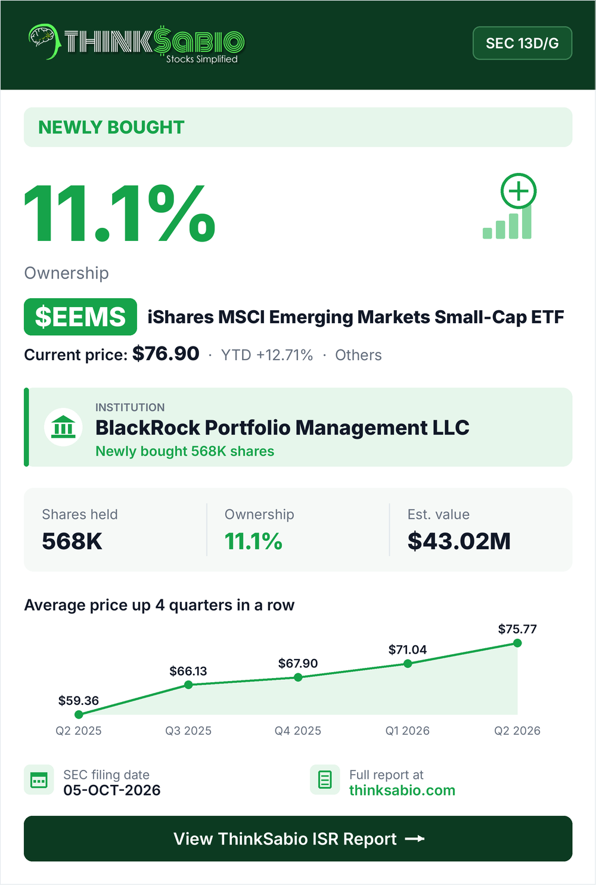Click the Q3 2025 $66.13 data point
This screenshot has width=596, height=885.
(188, 685)
